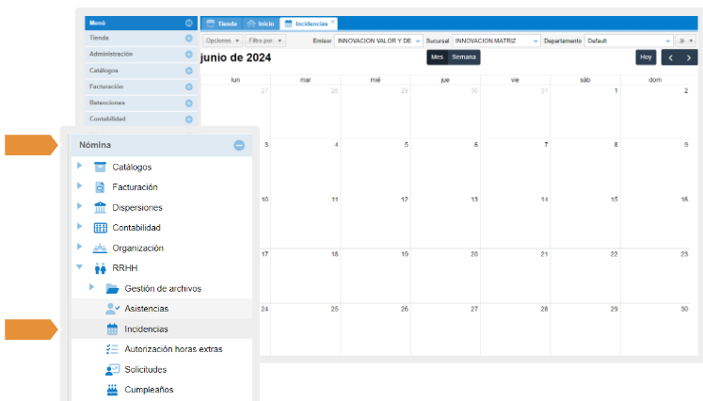Click the Contabilidad grid icon under Nómina
The width and height of the screenshot is (703, 401).
pyautogui.click(x=101, y=228)
